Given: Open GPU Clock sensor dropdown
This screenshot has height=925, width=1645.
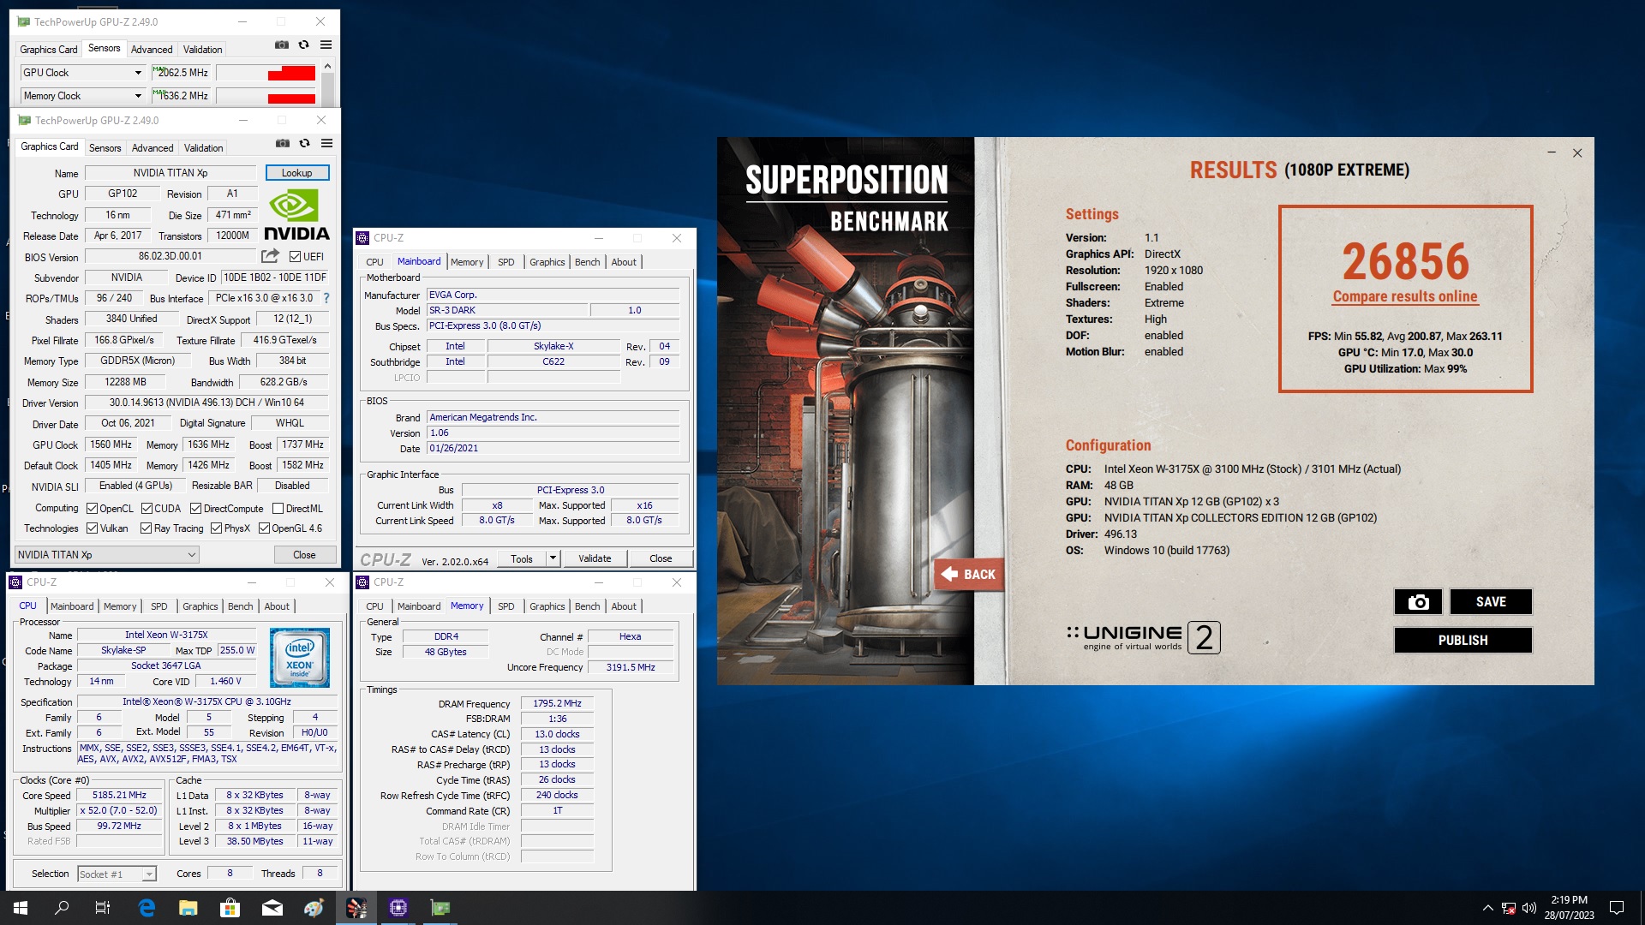Looking at the screenshot, I should [x=138, y=73].
